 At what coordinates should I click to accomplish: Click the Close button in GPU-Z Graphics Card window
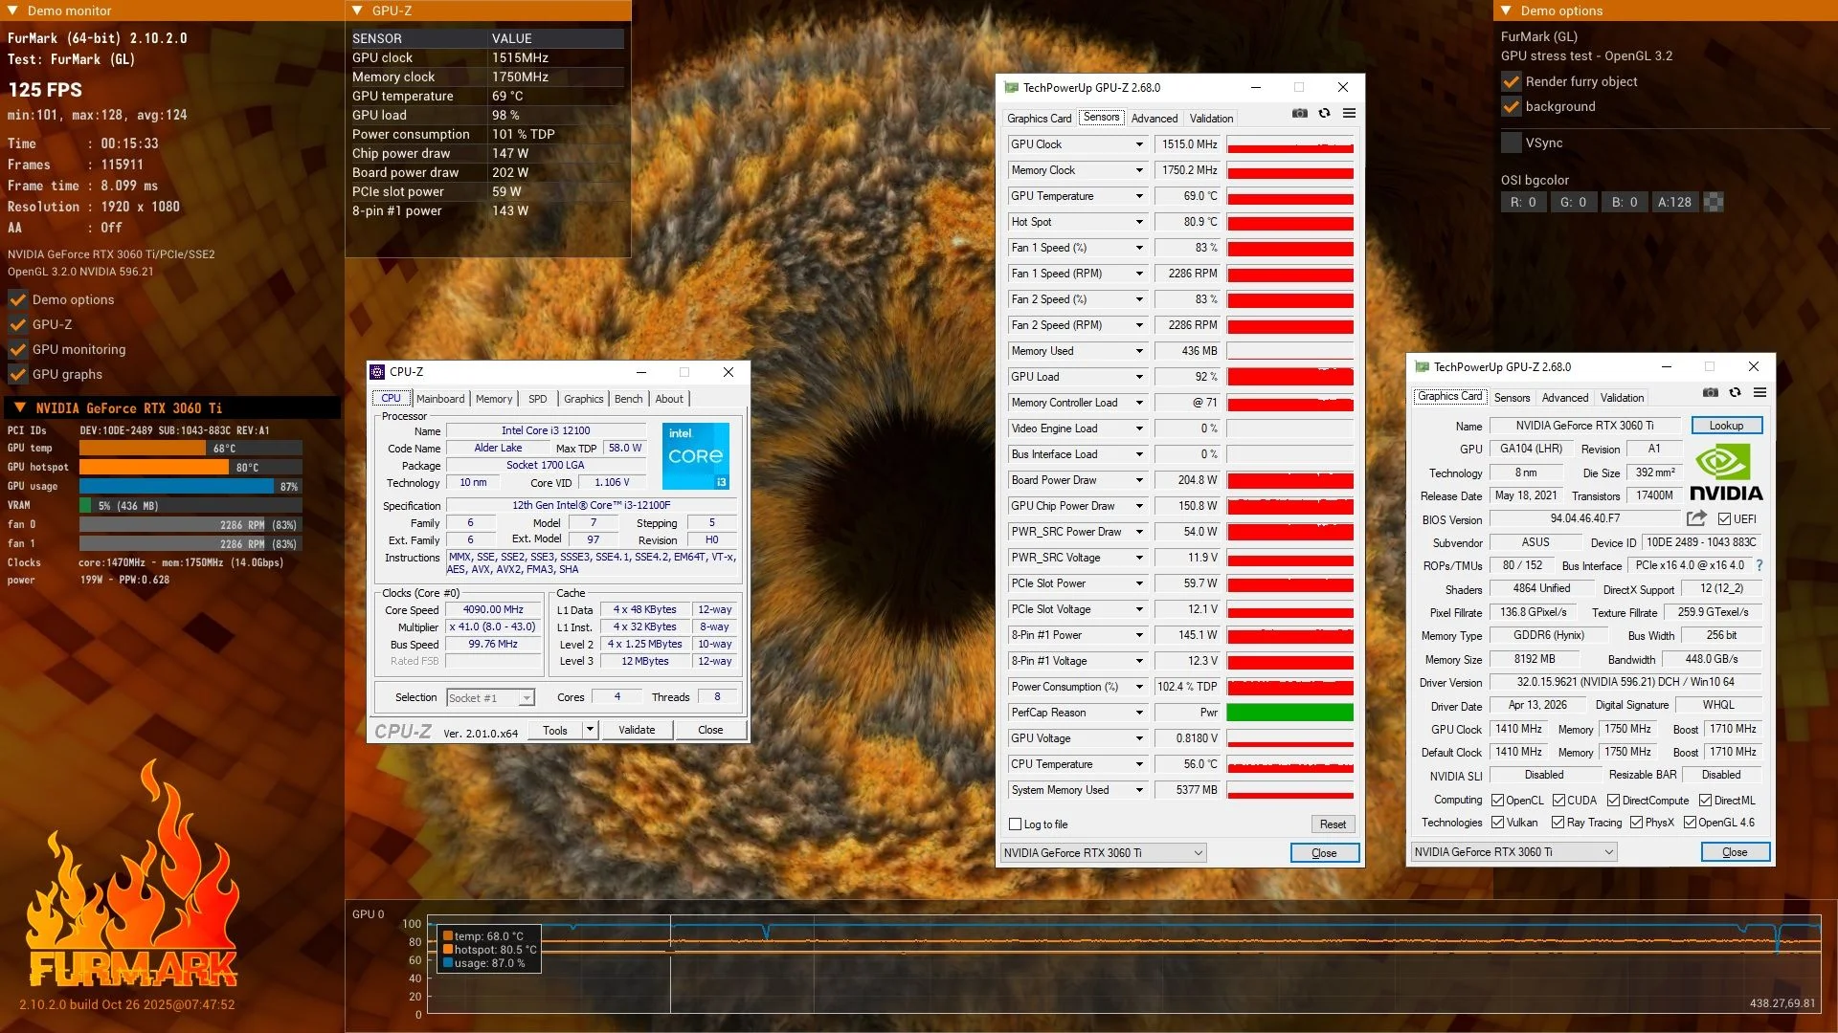[1735, 852]
